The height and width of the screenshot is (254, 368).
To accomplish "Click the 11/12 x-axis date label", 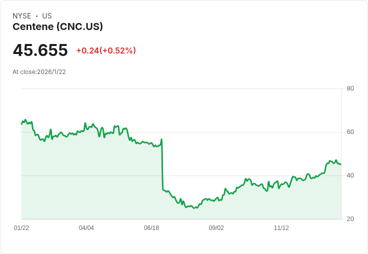I will [281, 227].
